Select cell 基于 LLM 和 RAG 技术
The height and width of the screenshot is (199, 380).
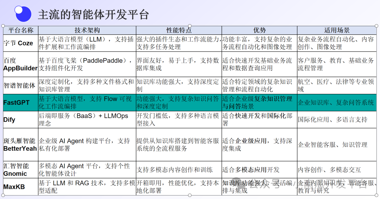click(x=87, y=187)
